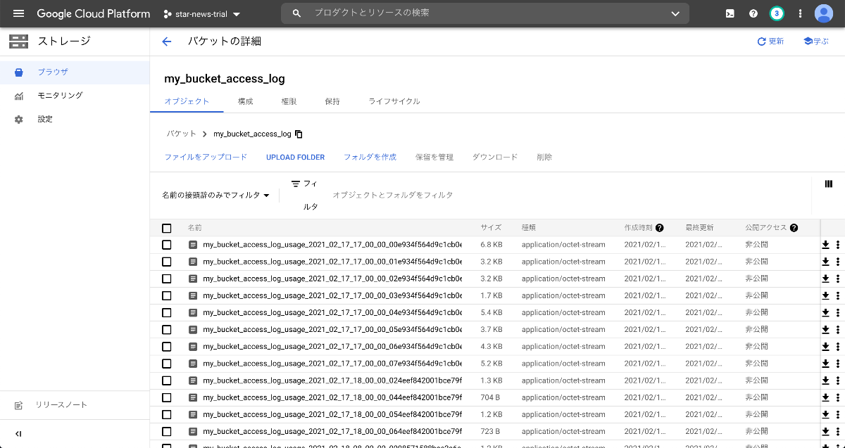Viewport: 845px width, 448px height.
Task: Click the 学ぶ learn button
Action: tap(816, 41)
